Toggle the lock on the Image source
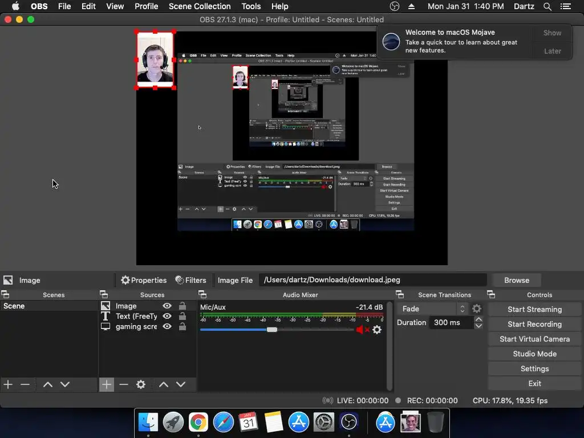Image resolution: width=584 pixels, height=438 pixels. (x=182, y=306)
